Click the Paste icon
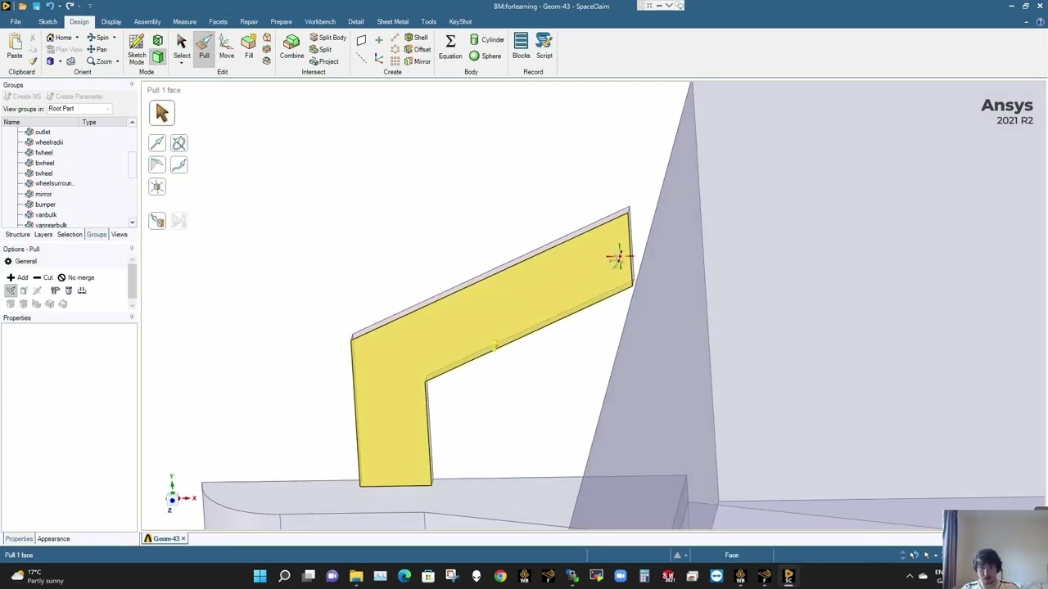The height and width of the screenshot is (589, 1048). click(15, 47)
